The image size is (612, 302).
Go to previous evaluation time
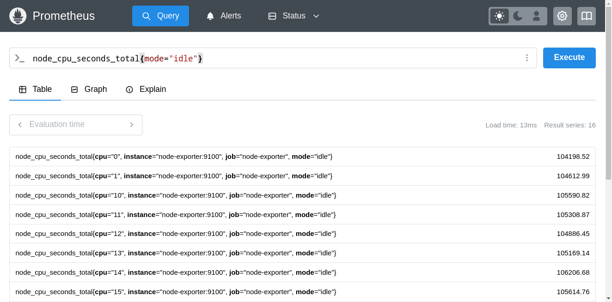tap(20, 125)
